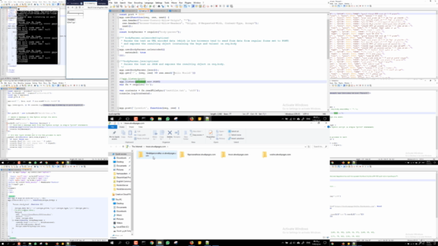Switch to the View tab in Explorer
The height and width of the screenshot is (246, 438).
pos(140,127)
